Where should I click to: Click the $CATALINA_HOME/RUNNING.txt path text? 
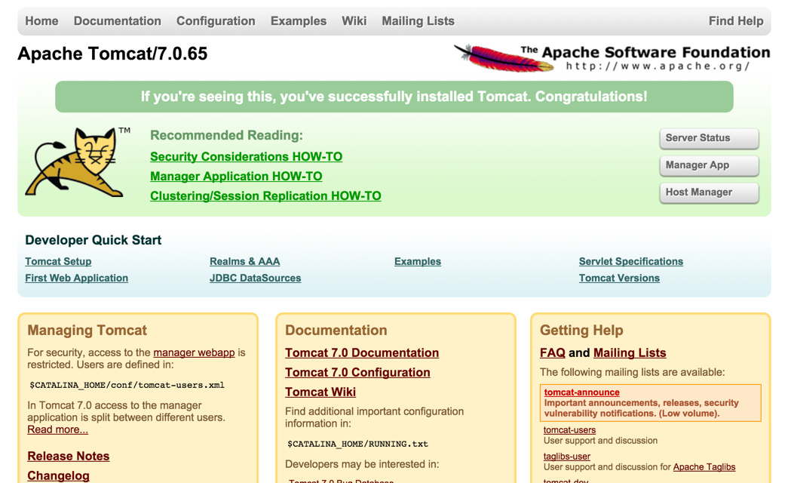(x=357, y=445)
